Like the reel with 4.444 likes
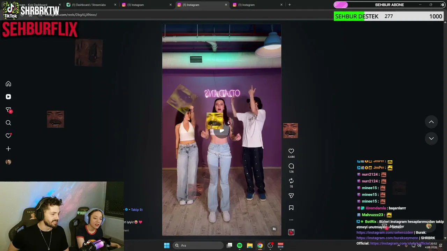447x251 pixels. [x=291, y=151]
